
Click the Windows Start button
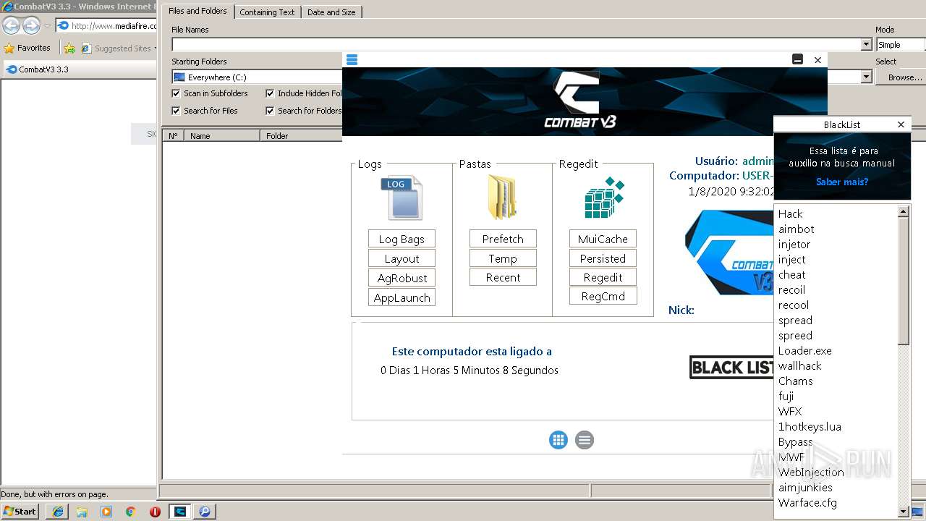(x=20, y=512)
